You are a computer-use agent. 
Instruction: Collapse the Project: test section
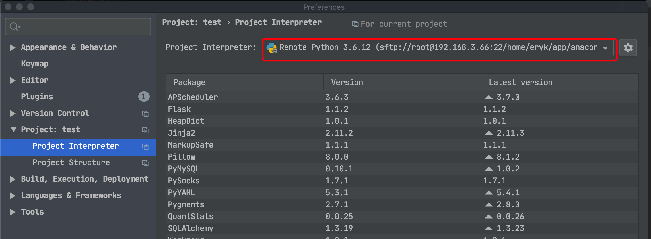13,129
